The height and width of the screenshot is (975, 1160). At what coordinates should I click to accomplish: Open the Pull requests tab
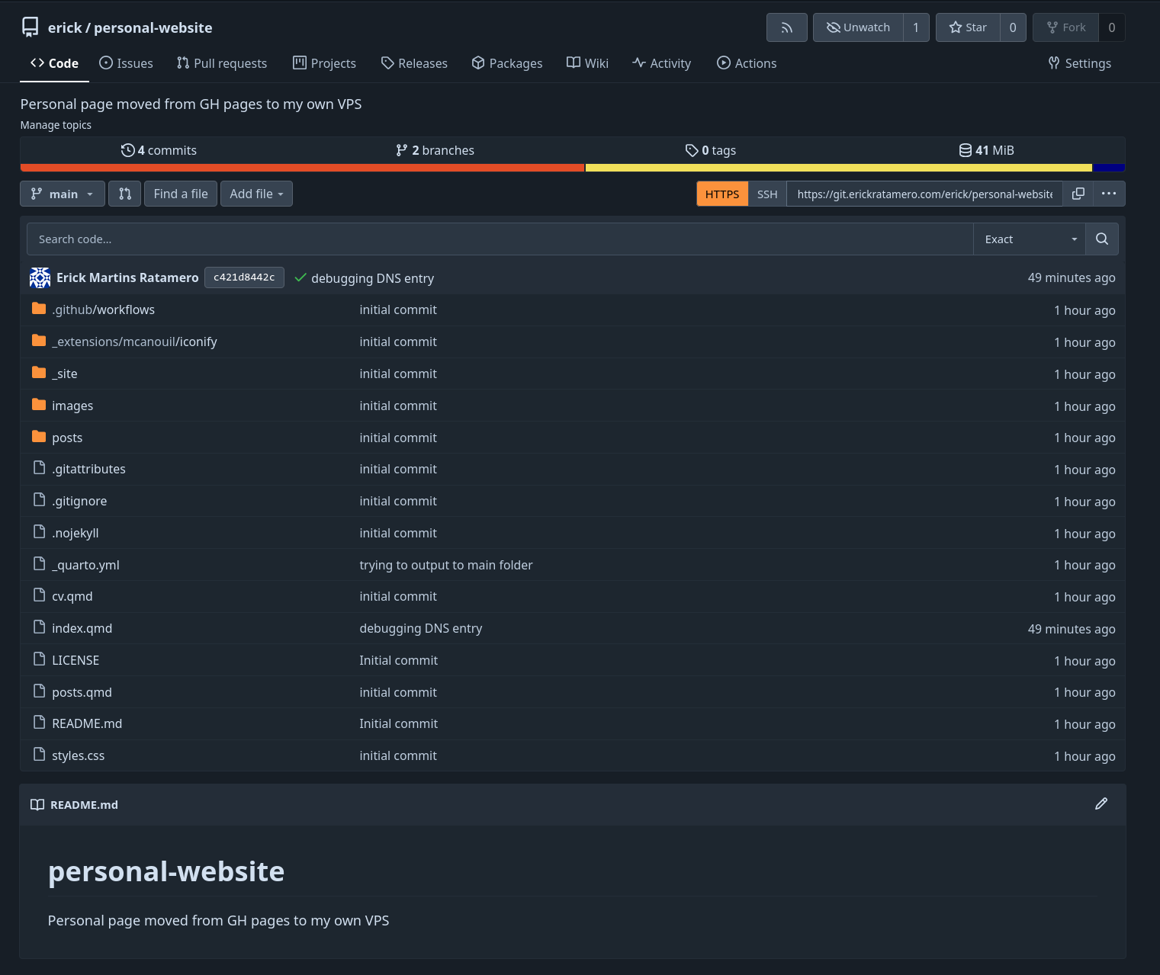[221, 63]
